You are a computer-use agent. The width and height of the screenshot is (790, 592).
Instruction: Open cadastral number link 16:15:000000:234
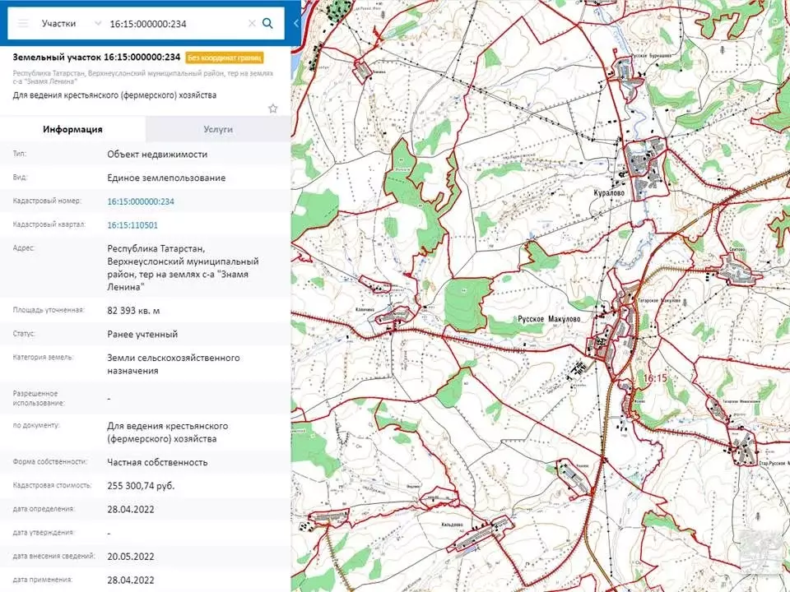click(x=141, y=201)
